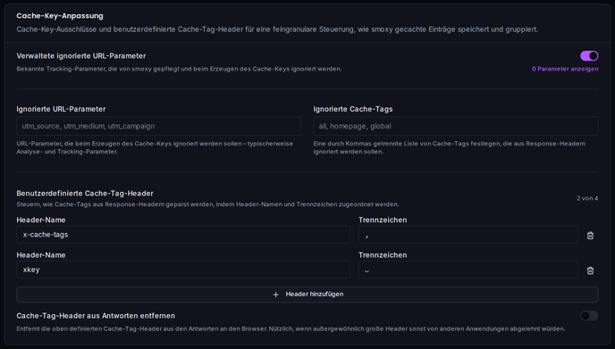Viewport: 615px width, 349px height.
Task: Edit Trennzeichen field for x-cache-tags
Action: (x=468, y=235)
